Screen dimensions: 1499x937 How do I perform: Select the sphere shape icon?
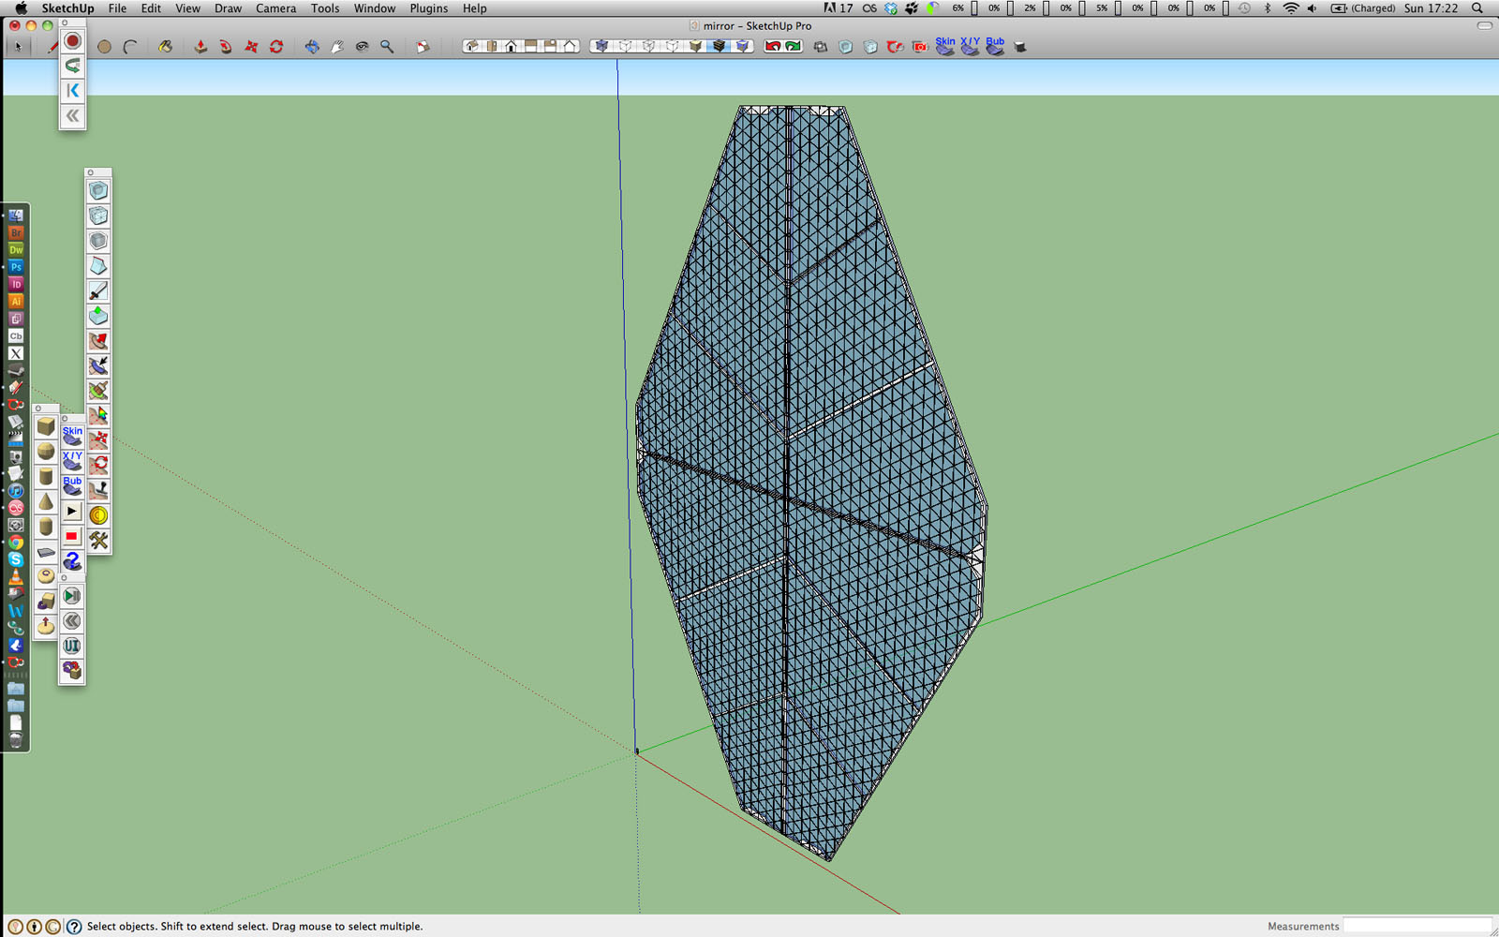coord(46,452)
